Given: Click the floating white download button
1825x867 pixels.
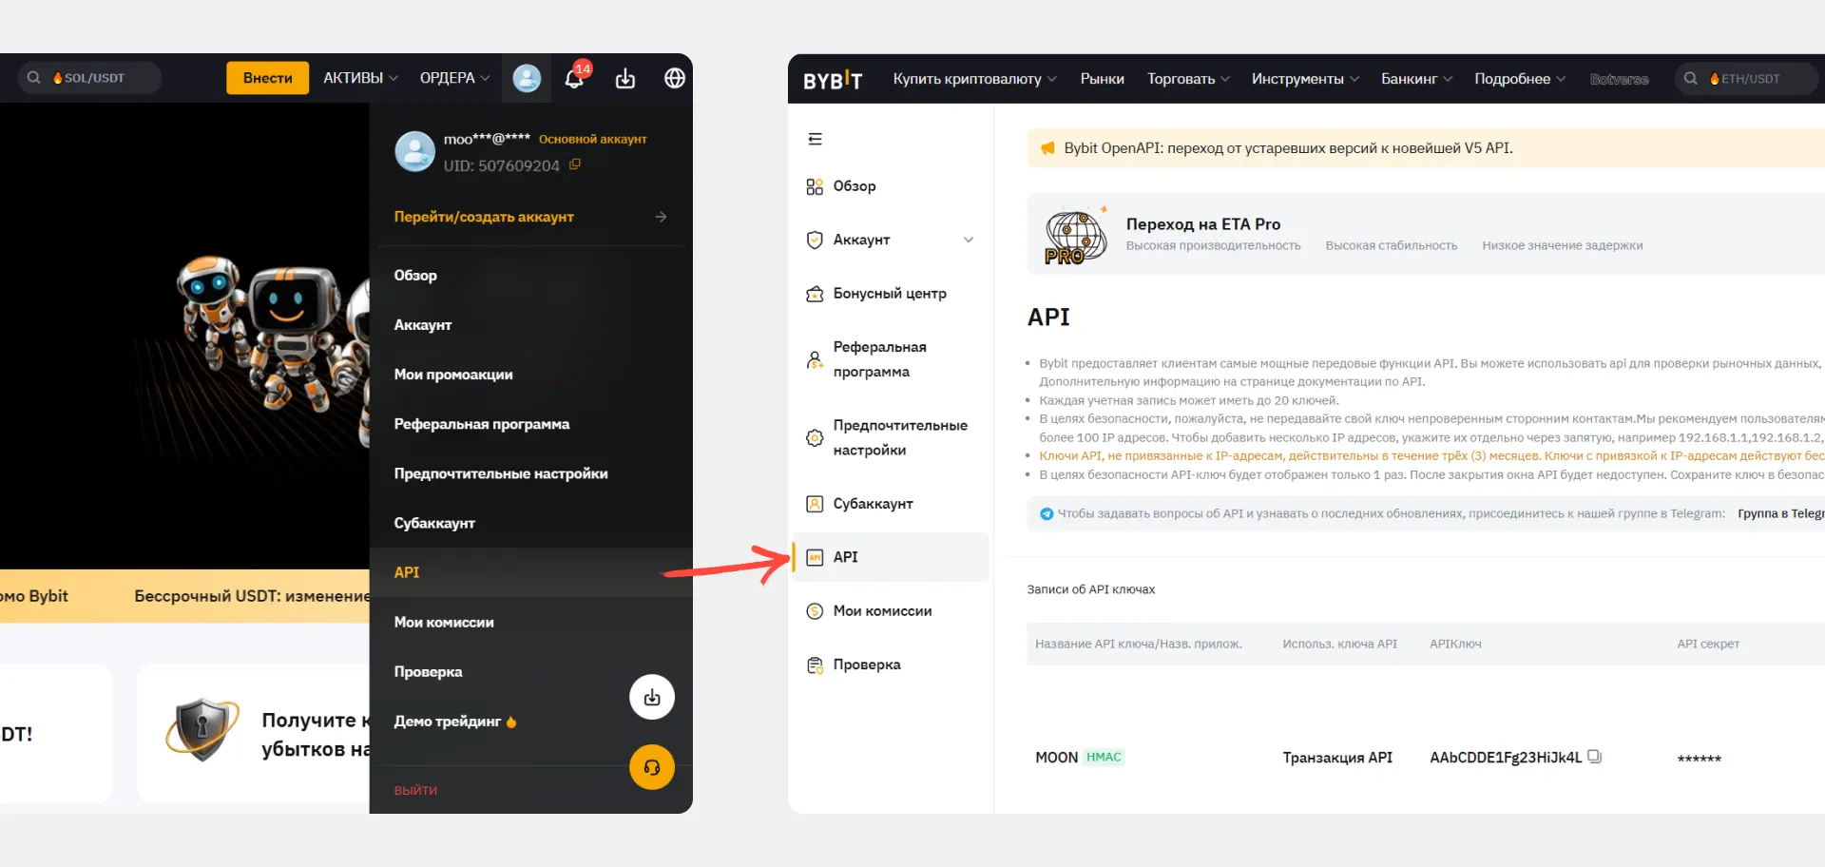Looking at the screenshot, I should [x=652, y=698].
